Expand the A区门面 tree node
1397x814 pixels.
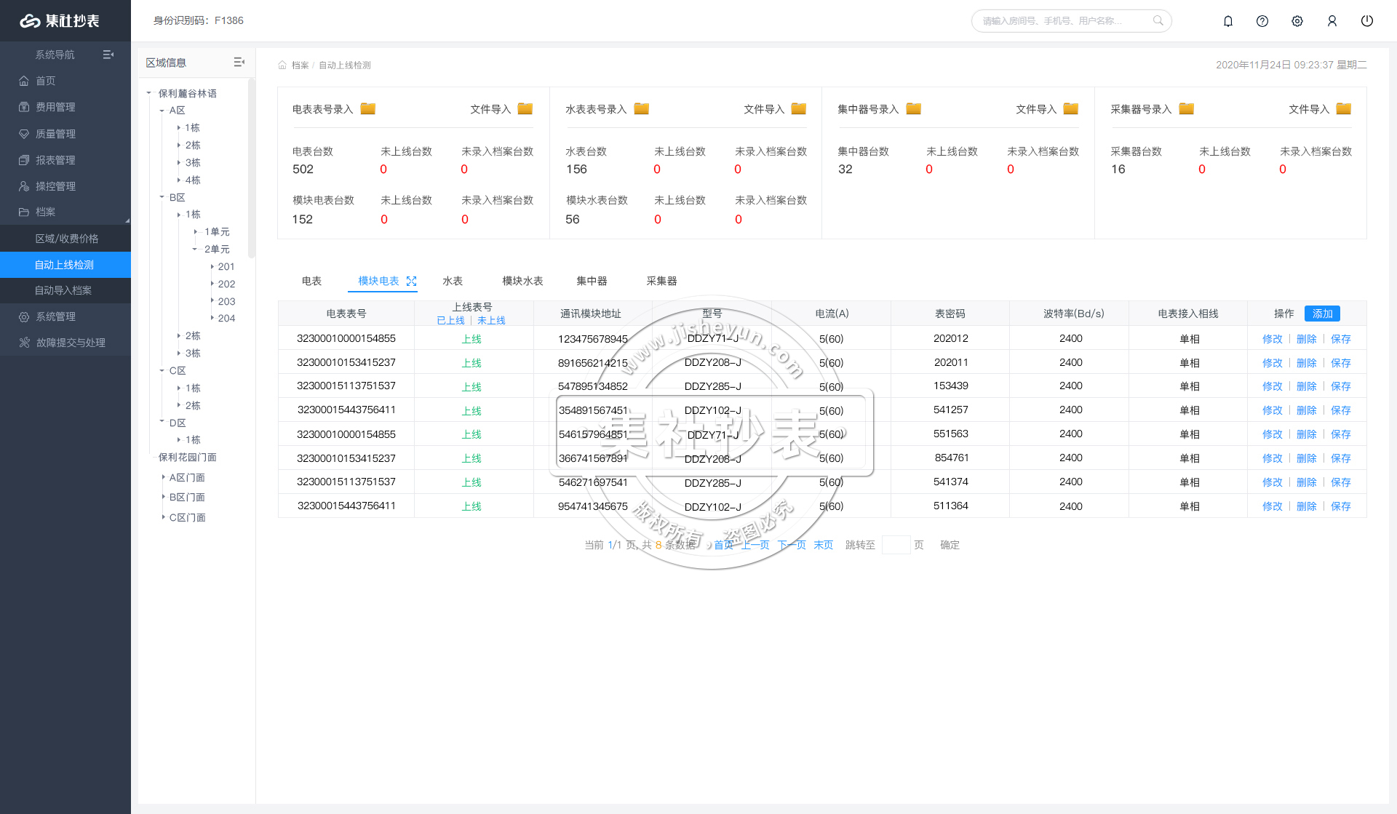pos(163,477)
